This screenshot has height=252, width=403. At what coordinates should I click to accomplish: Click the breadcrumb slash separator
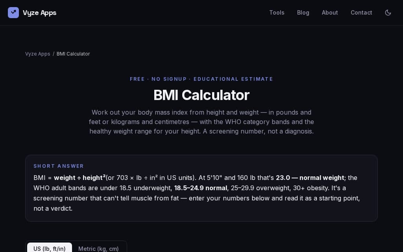point(54,54)
